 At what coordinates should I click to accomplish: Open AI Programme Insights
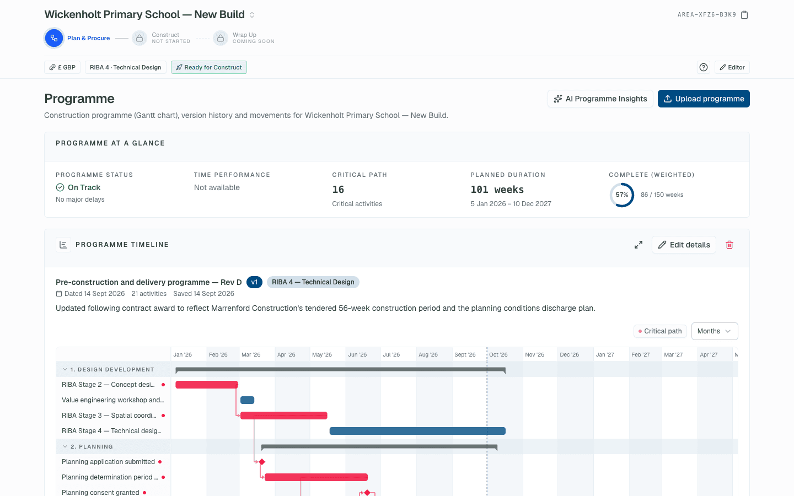pyautogui.click(x=600, y=99)
